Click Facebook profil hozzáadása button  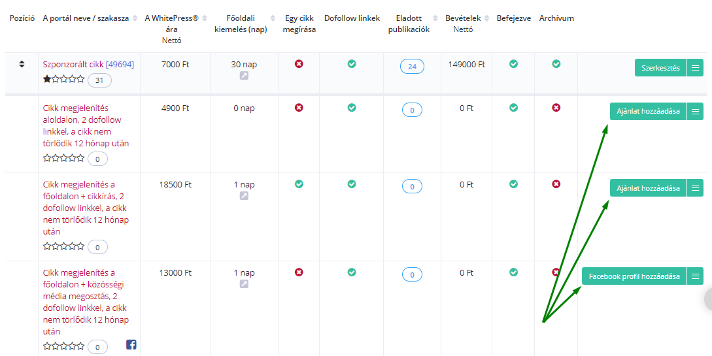634,276
